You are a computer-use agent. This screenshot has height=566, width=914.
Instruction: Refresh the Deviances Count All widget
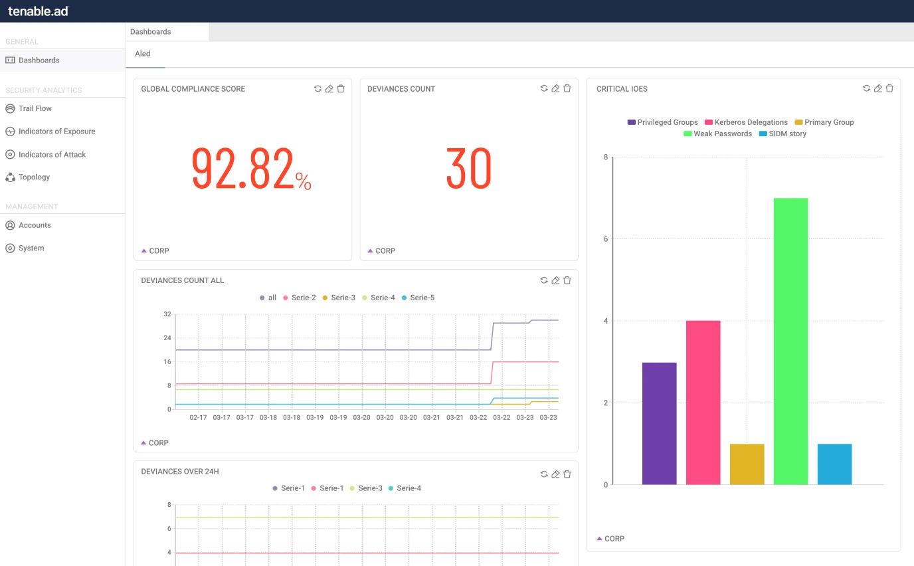tap(544, 280)
